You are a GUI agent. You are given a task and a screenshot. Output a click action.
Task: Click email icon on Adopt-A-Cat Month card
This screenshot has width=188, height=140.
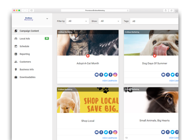tap(97, 75)
